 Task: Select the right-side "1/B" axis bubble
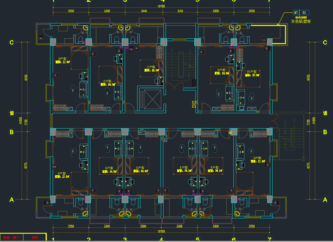coord(325,113)
